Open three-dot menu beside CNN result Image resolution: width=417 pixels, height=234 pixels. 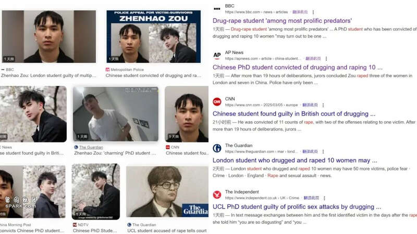323,105
